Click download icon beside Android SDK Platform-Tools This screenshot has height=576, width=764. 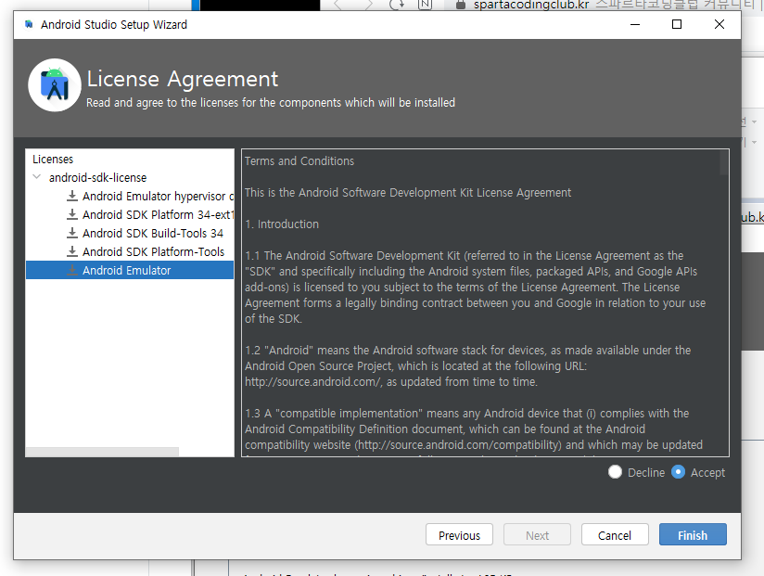coord(72,251)
